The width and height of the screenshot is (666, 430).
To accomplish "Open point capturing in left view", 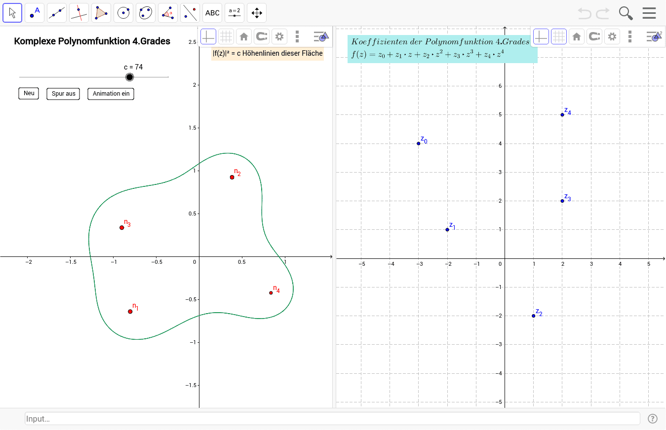I will [262, 36].
